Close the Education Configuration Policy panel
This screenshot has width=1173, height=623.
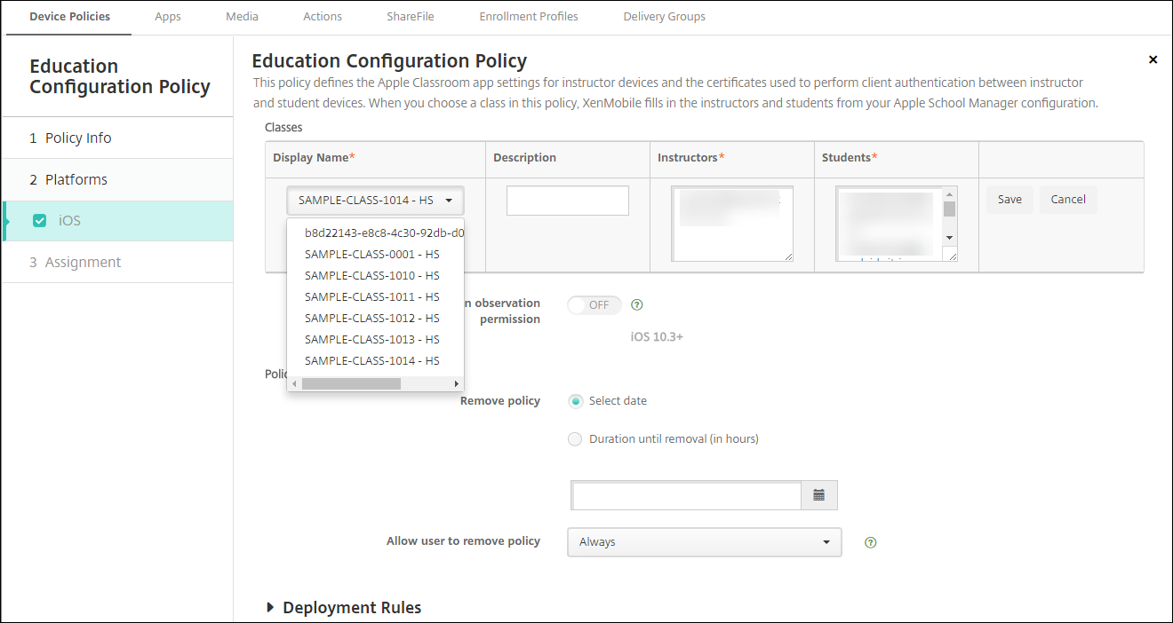(x=1153, y=59)
